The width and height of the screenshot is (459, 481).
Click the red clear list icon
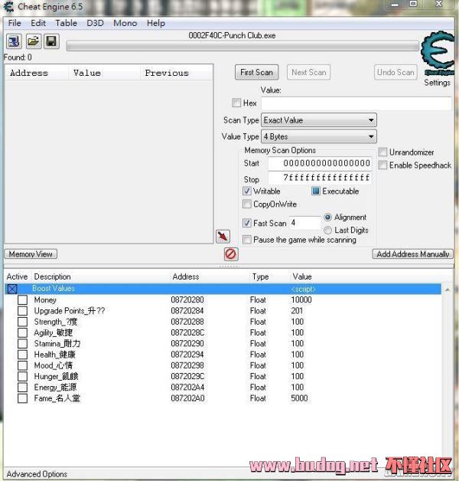tap(231, 254)
